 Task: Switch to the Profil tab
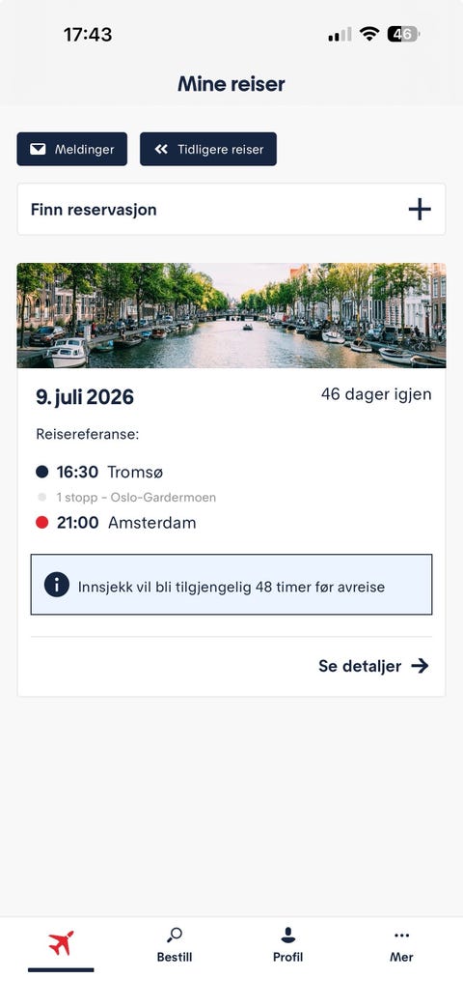point(288,957)
